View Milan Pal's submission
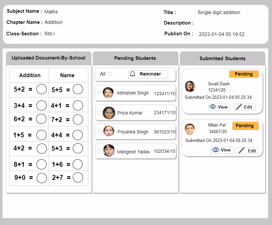This screenshot has width=272, height=225. pos(222,150)
